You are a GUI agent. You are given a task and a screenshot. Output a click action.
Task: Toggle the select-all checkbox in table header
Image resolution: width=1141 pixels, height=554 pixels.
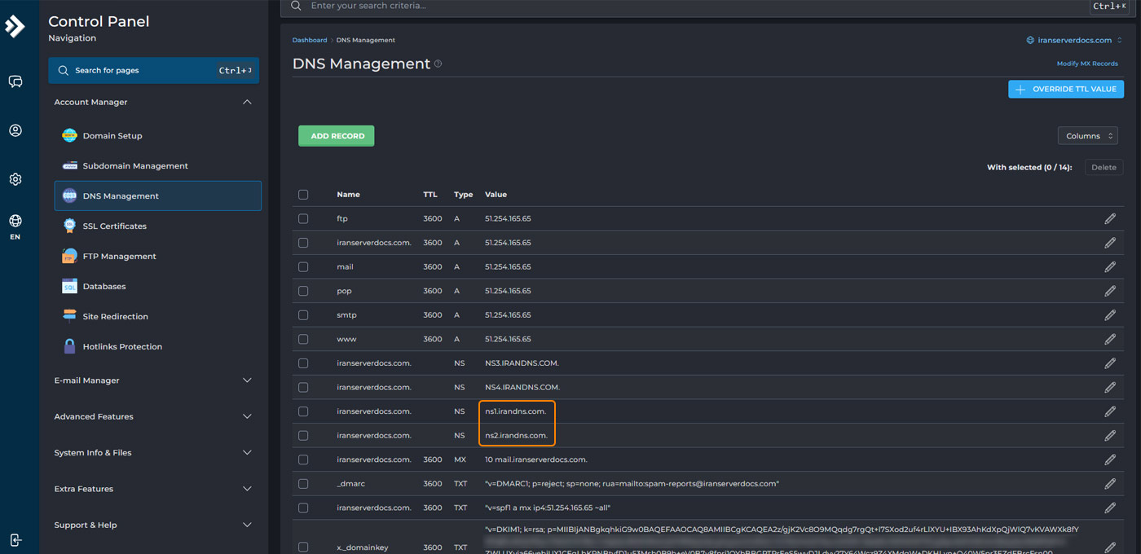click(303, 195)
